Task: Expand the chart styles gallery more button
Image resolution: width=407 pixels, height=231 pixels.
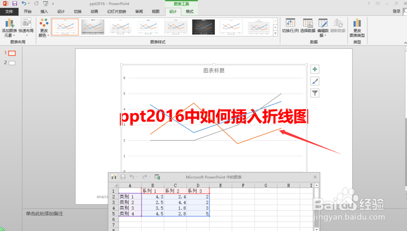Action: [276, 33]
